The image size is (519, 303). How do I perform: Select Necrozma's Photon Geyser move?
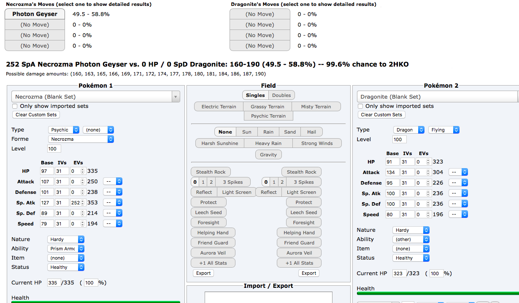[35, 14]
